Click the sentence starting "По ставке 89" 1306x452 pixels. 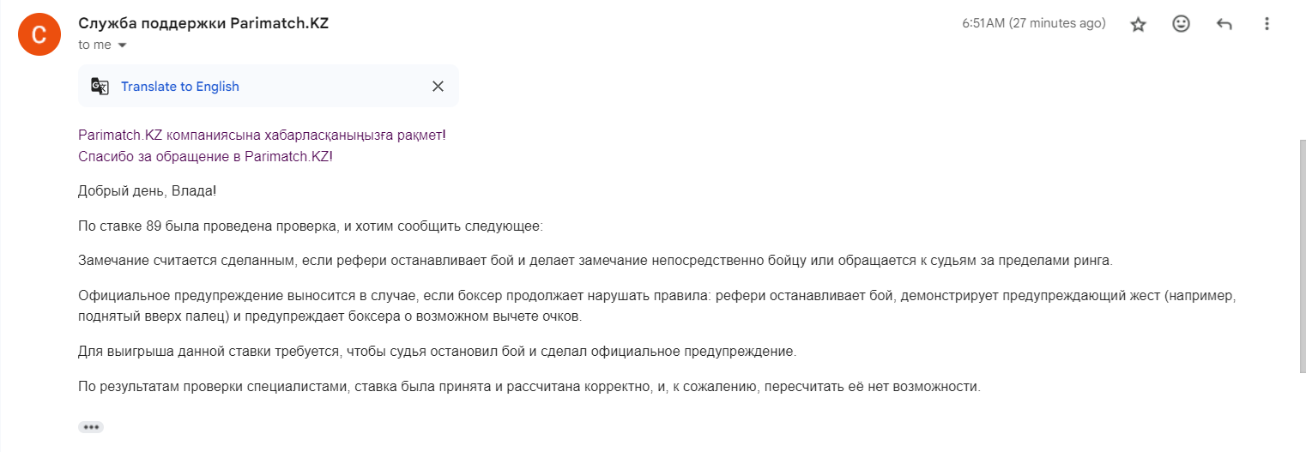coord(311,226)
